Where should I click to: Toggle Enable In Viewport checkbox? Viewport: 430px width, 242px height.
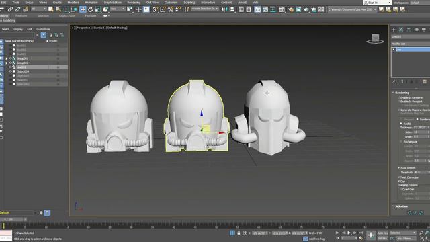point(398,102)
